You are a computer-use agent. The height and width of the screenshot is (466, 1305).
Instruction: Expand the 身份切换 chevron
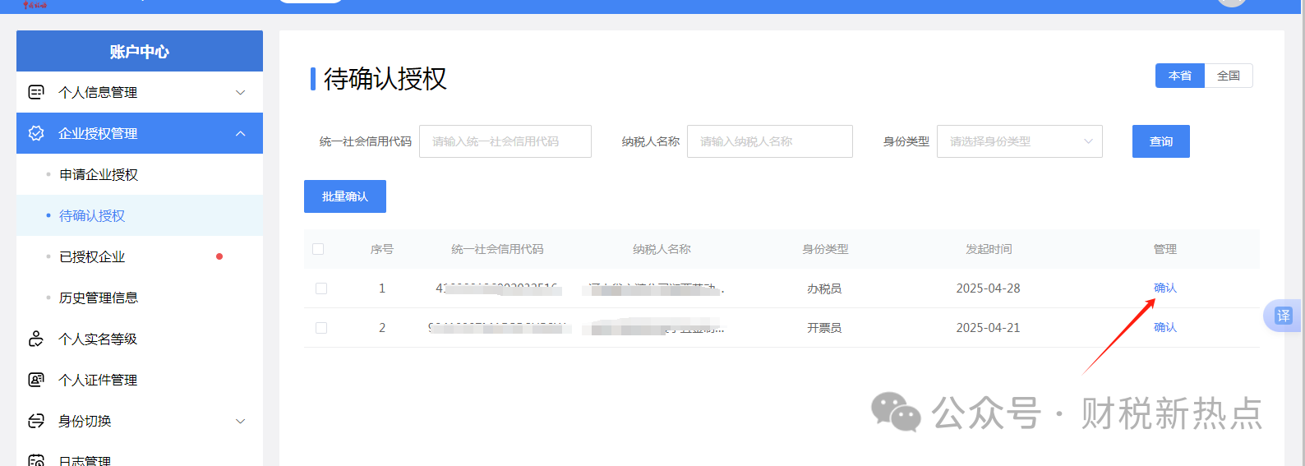pos(241,421)
